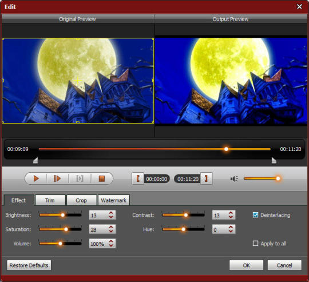Click the timeline playhead knob
Viewport: 309px width, 282px height.
pos(226,149)
